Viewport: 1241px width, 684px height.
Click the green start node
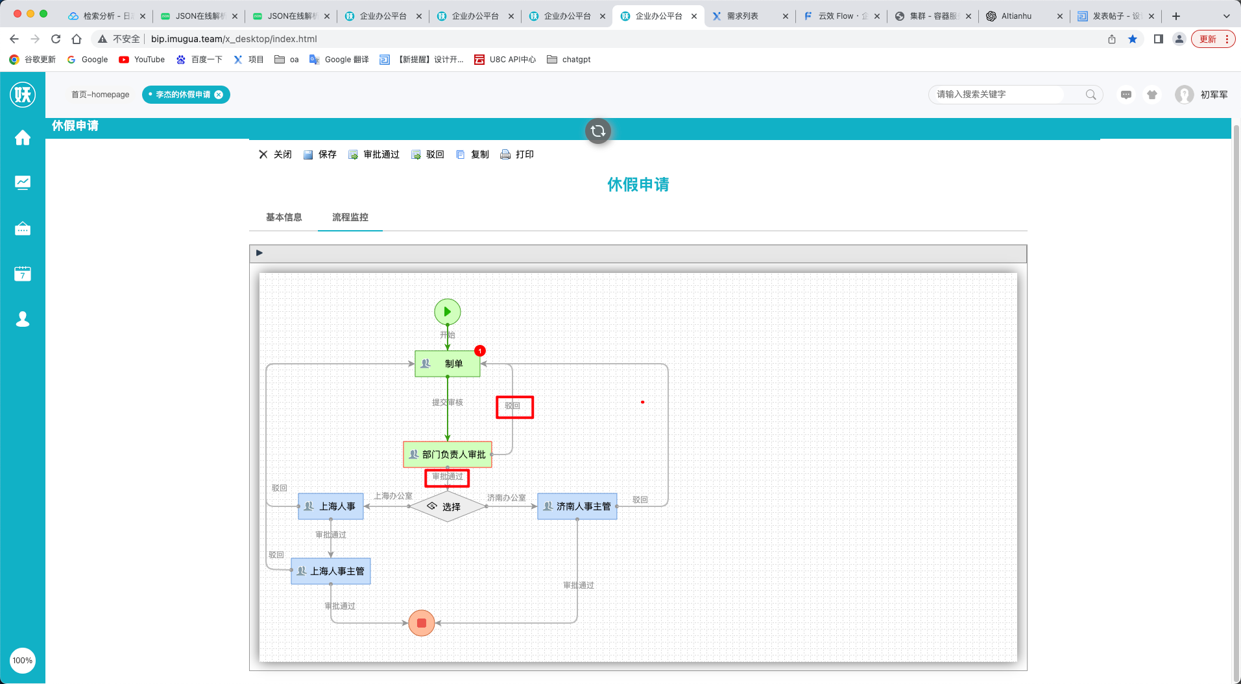[448, 312]
